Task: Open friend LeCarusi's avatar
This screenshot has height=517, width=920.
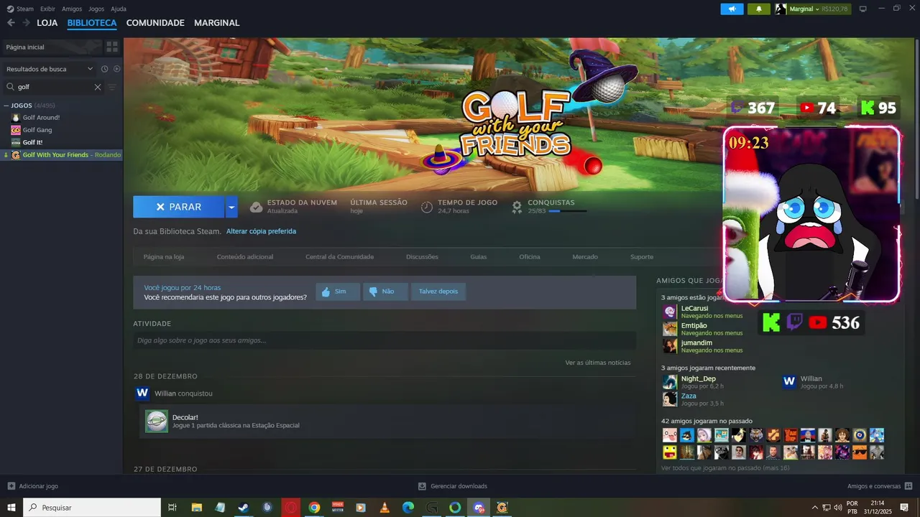Action: point(670,312)
